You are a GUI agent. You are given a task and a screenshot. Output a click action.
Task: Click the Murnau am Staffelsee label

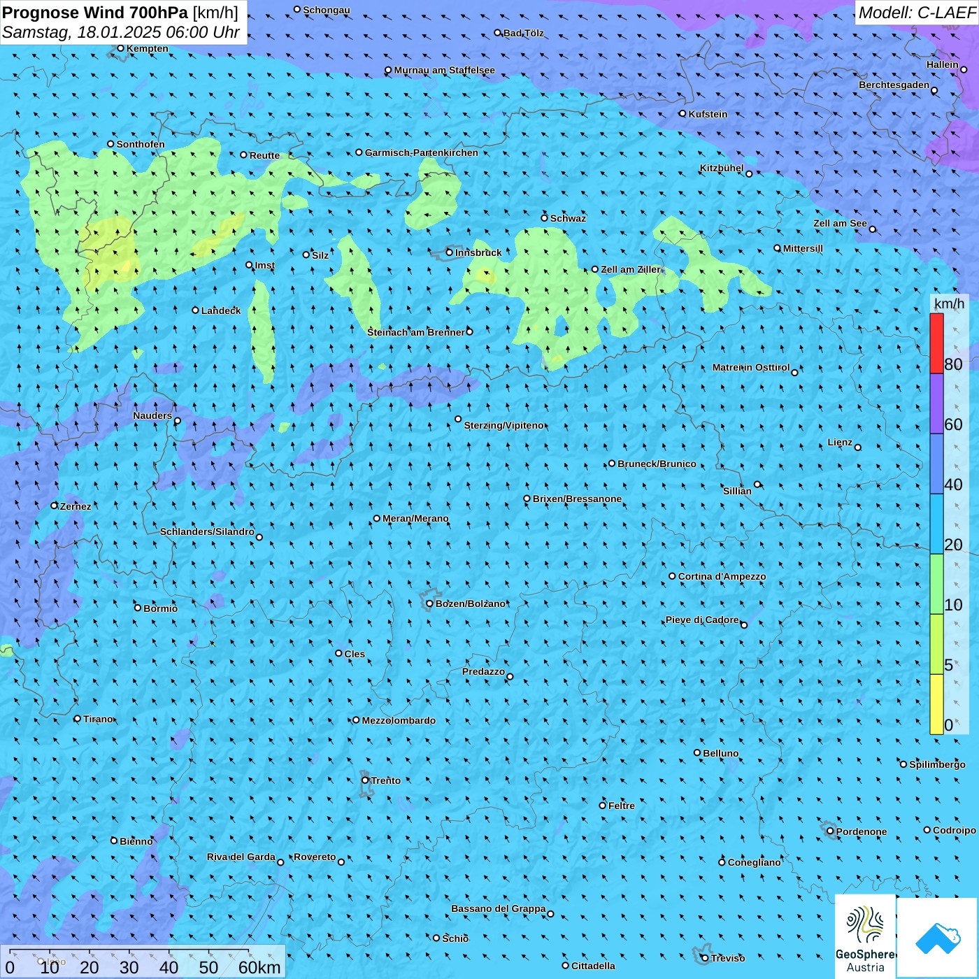pyautogui.click(x=444, y=70)
